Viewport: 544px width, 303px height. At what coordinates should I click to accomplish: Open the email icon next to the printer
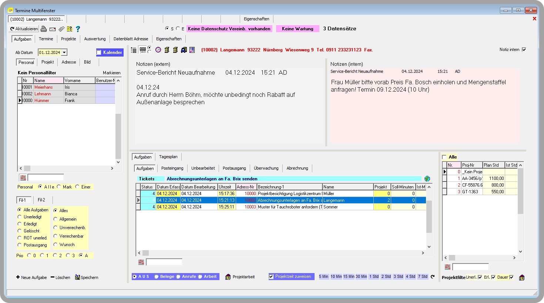(53, 29)
